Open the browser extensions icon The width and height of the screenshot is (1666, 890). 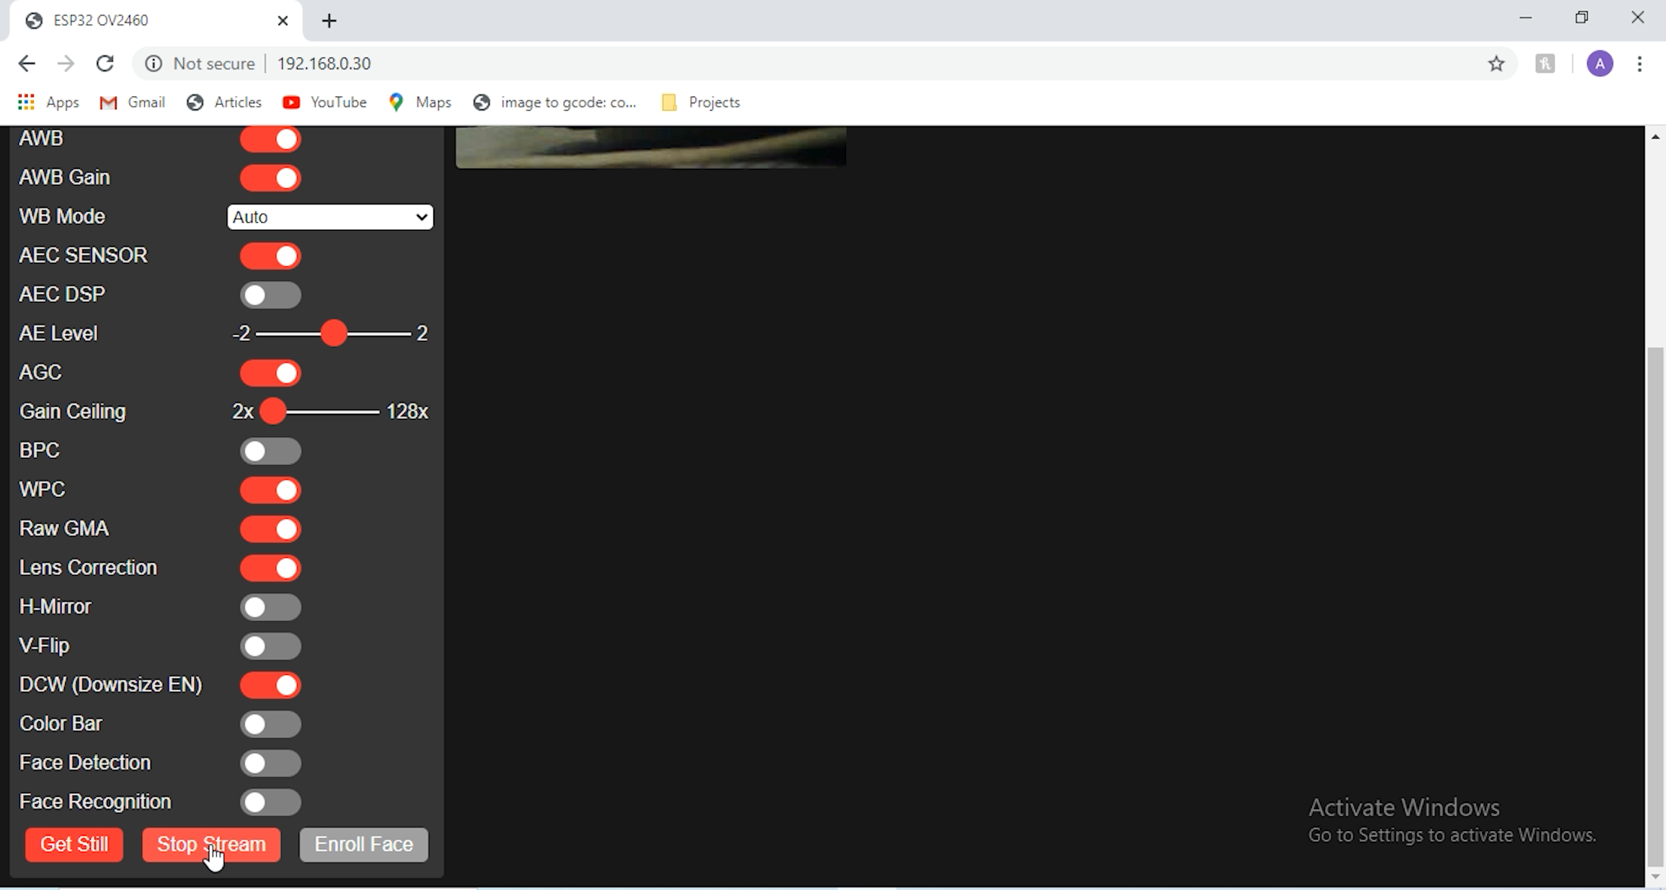click(x=1546, y=63)
